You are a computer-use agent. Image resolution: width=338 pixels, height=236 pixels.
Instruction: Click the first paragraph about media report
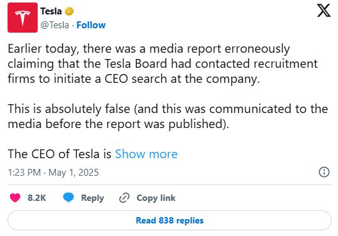163,64
